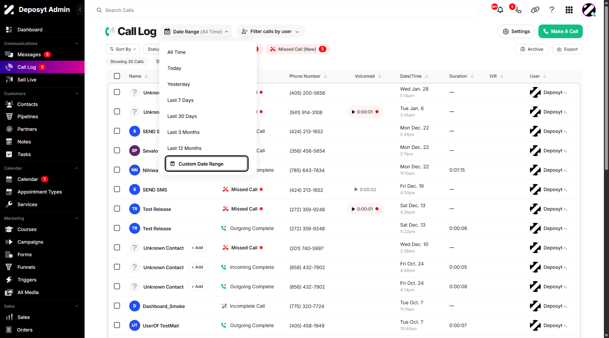Click the Archive button
The image size is (609, 338).
pyautogui.click(x=532, y=49)
